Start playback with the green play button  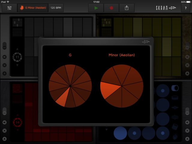tap(96, 8)
